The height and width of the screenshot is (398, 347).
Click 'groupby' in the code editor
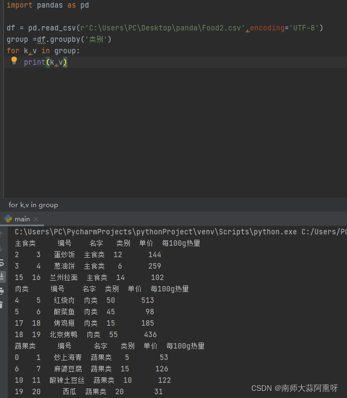[x=65, y=39]
